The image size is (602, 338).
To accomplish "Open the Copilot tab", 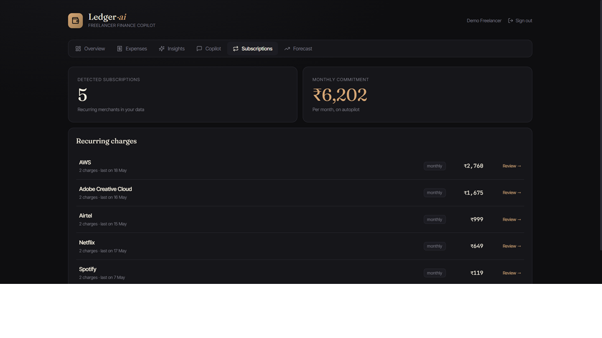I will pos(209,49).
